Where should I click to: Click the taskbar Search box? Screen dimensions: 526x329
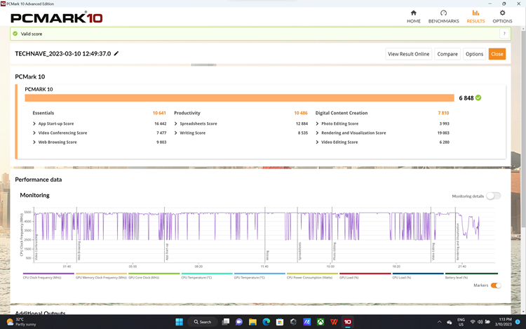(203, 322)
